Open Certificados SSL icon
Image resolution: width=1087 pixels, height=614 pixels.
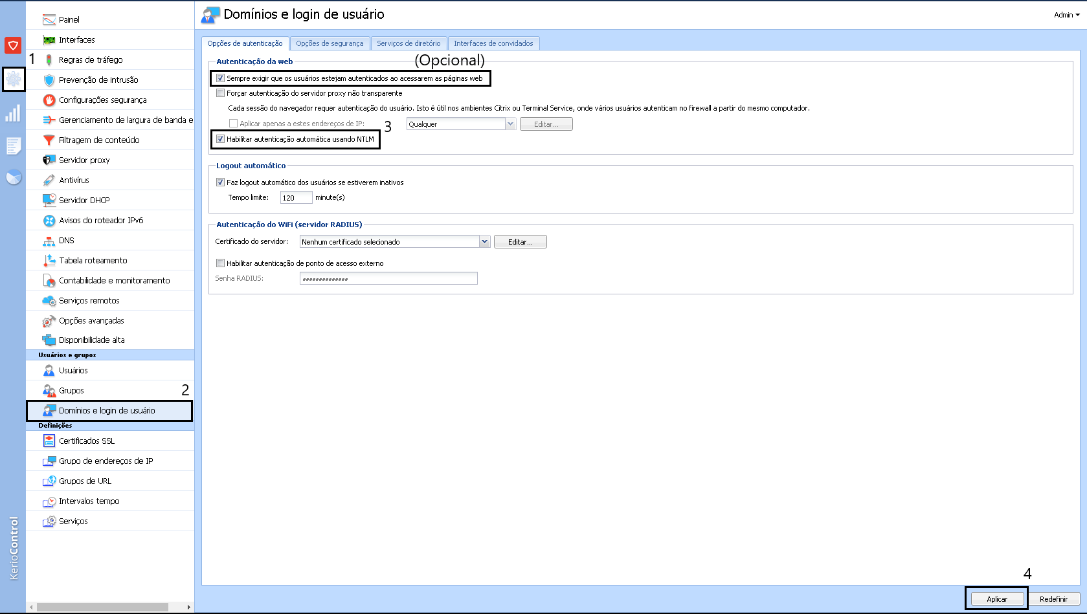pos(49,441)
